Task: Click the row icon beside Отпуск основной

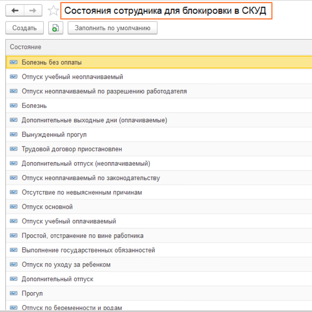Action: coord(14,207)
